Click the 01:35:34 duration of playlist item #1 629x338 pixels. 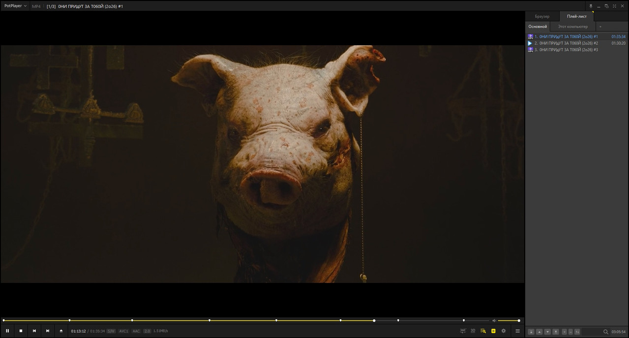[618, 36]
